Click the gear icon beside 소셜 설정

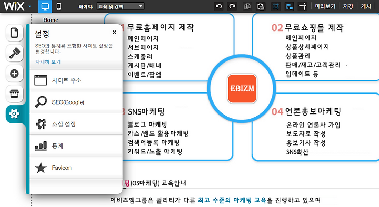click(x=41, y=124)
